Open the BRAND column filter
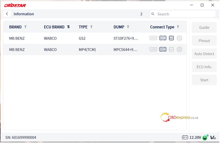The height and width of the screenshot is (143, 220). tap(25, 27)
